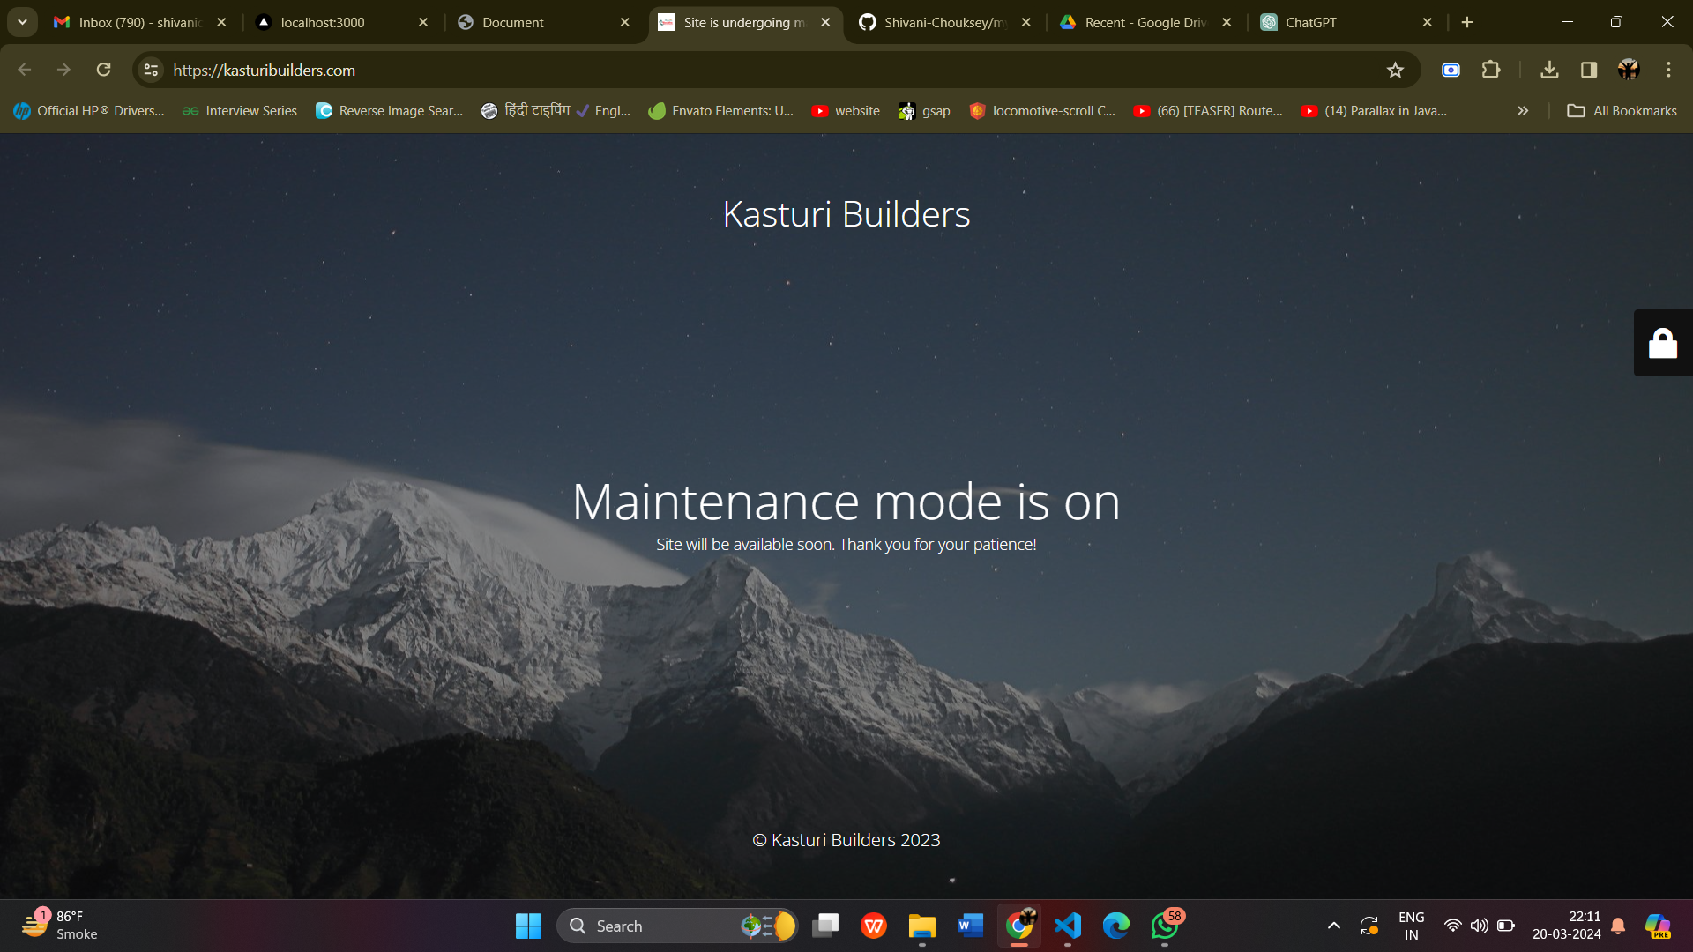Reload the page with refresh icon
1693x952 pixels.
tap(103, 70)
